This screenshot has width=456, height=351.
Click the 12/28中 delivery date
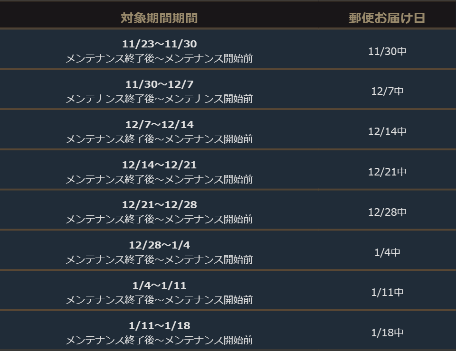387,212
